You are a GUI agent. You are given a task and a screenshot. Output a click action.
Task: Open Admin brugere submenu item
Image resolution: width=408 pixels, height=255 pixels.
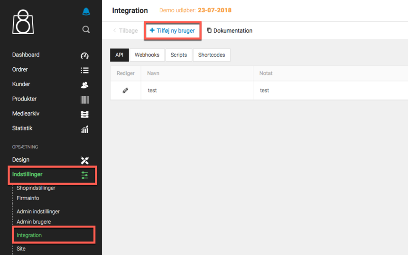coord(34,222)
